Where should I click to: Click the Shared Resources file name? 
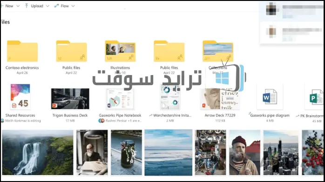click(20, 115)
